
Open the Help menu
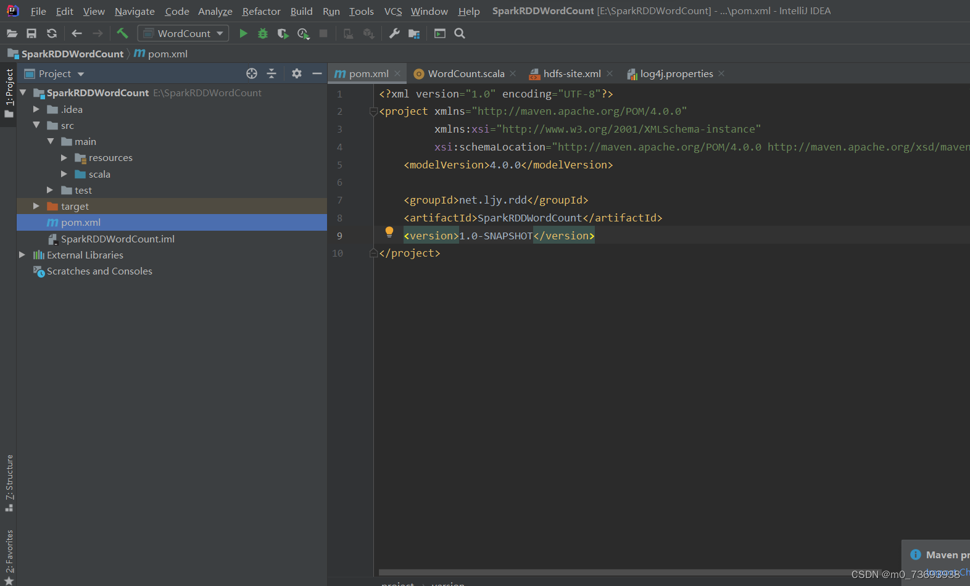[469, 11]
